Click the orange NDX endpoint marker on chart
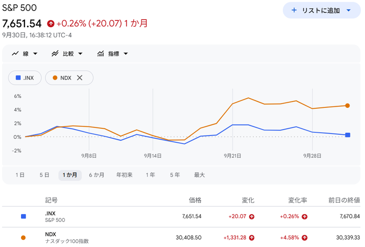Screen dimensions: 365x247 348,106
